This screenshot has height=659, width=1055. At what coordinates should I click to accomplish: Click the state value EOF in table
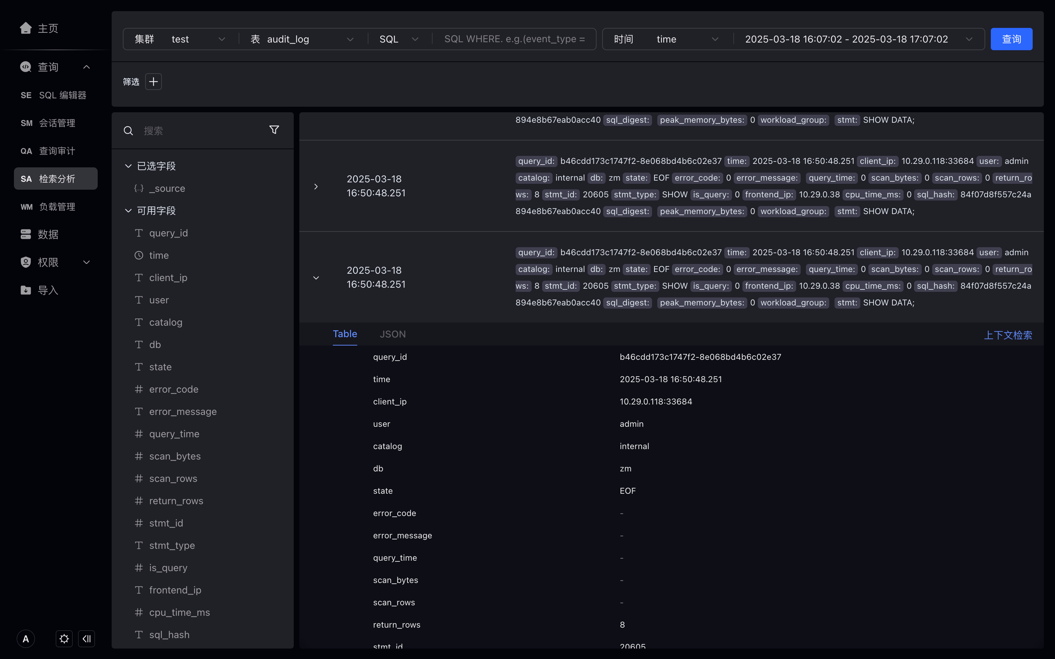click(x=628, y=491)
